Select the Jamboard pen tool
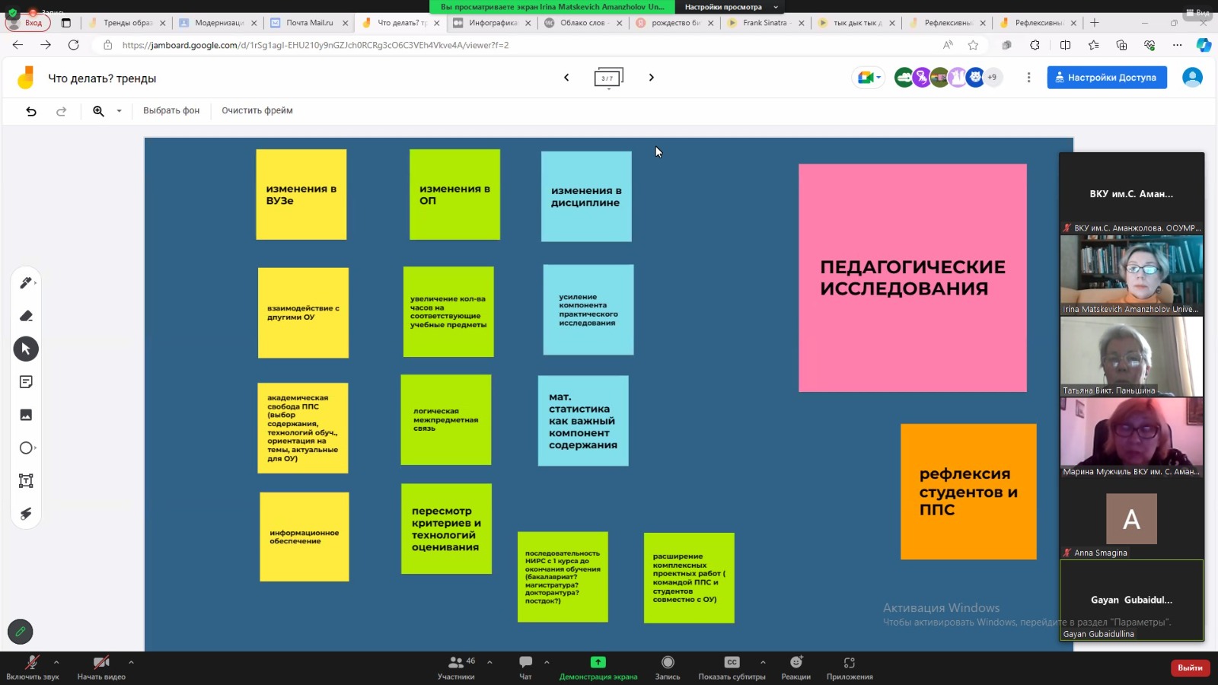Screen dimensions: 1218x685 click(25, 282)
